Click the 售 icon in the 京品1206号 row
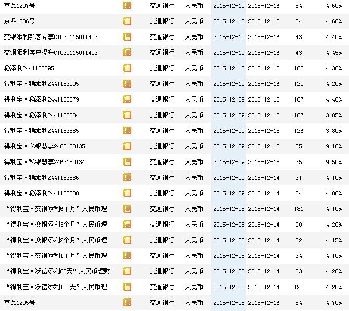Image resolution: width=349 pixels, height=311 pixels. point(127,21)
